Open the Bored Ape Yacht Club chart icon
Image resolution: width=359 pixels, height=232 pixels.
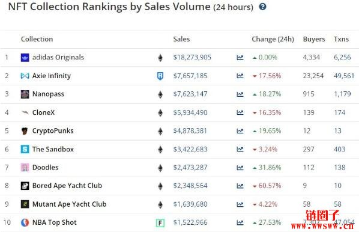240,186
